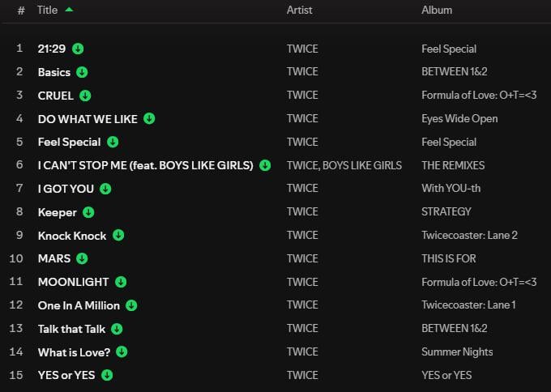Screen dimensions: 551x392
Task: Select the Talk that Talk track title
Action: pyautogui.click(x=71, y=329)
